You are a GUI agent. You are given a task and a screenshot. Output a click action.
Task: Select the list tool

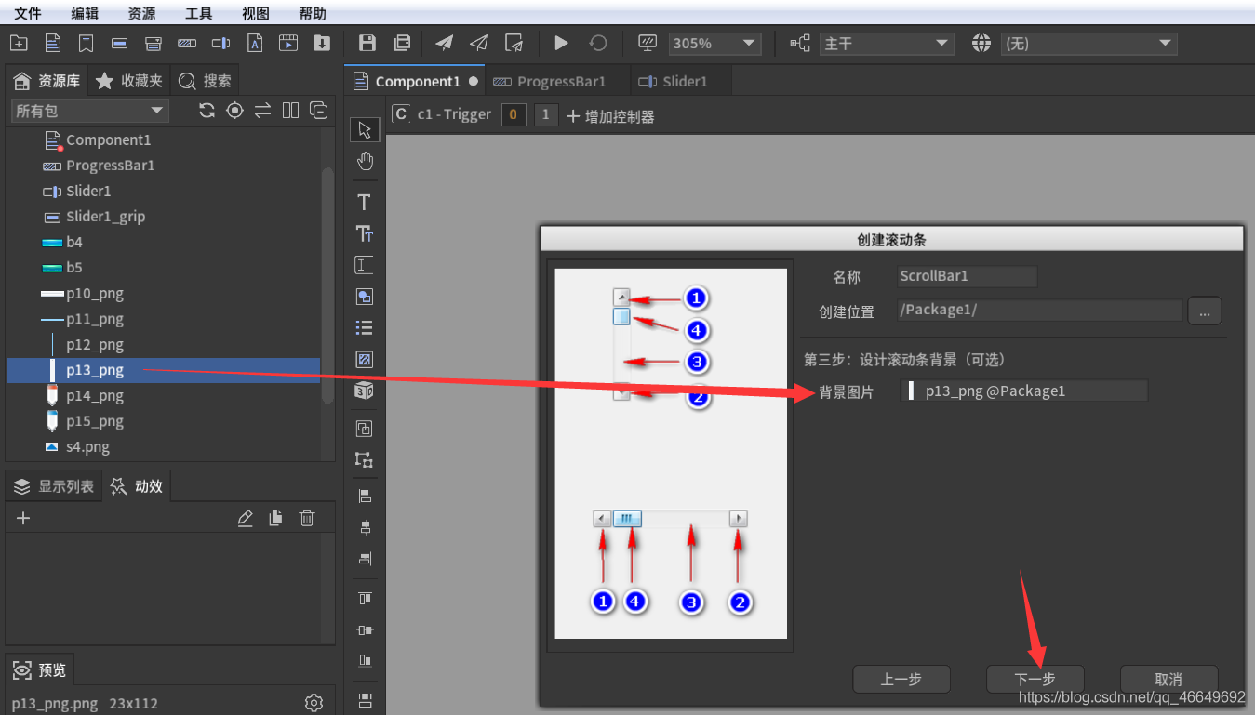point(365,328)
